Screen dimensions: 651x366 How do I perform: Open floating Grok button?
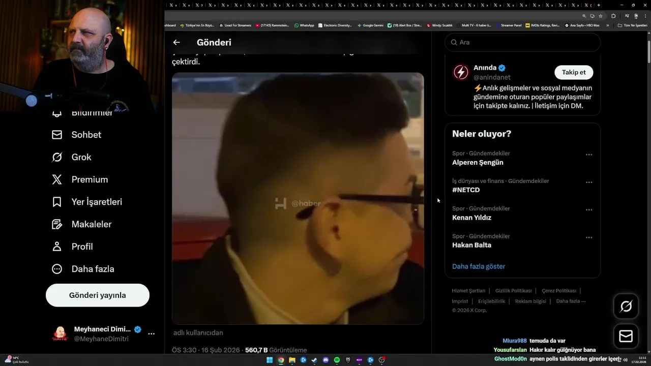[x=626, y=306]
